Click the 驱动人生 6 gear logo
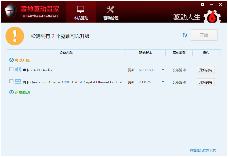The height and width of the screenshot is (157, 228). point(212,17)
